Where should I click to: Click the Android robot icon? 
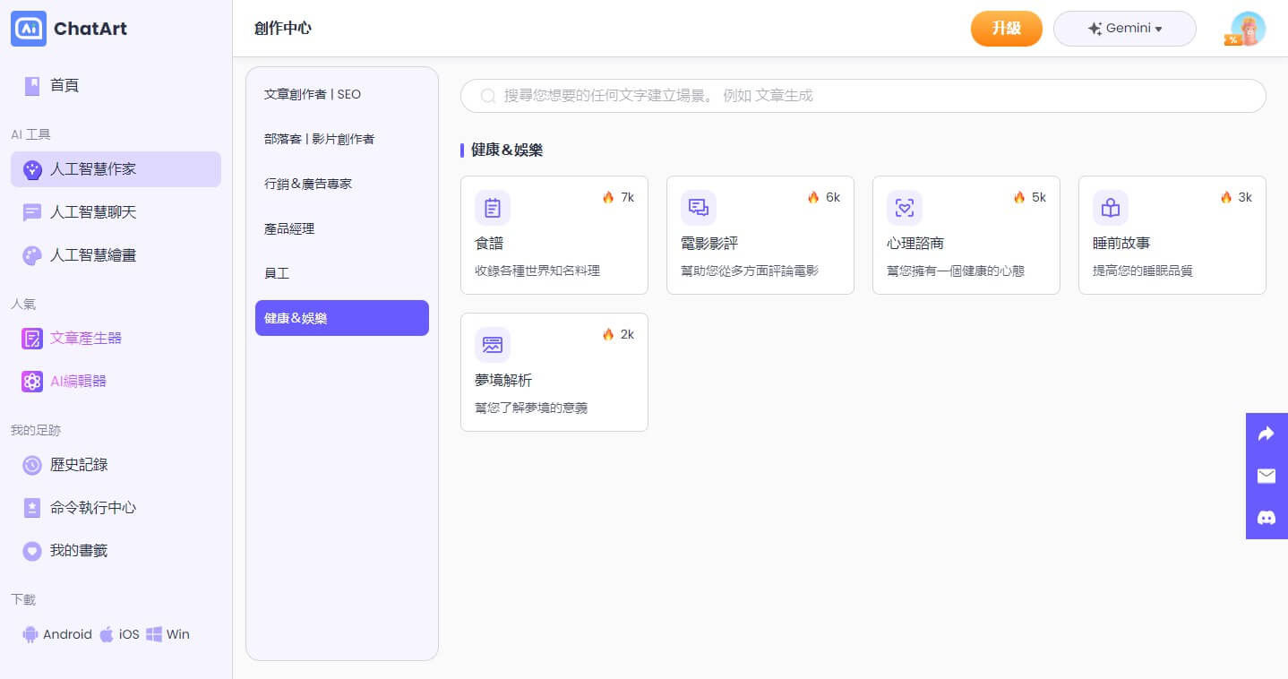point(30,634)
